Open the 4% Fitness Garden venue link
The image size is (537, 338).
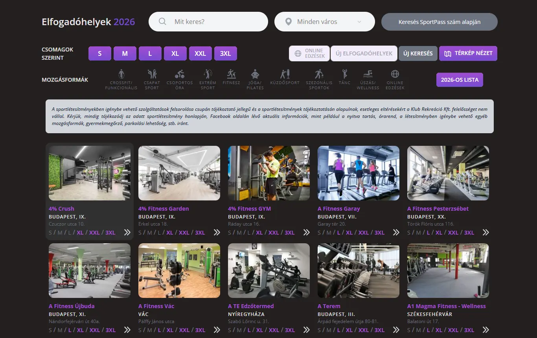pos(164,209)
